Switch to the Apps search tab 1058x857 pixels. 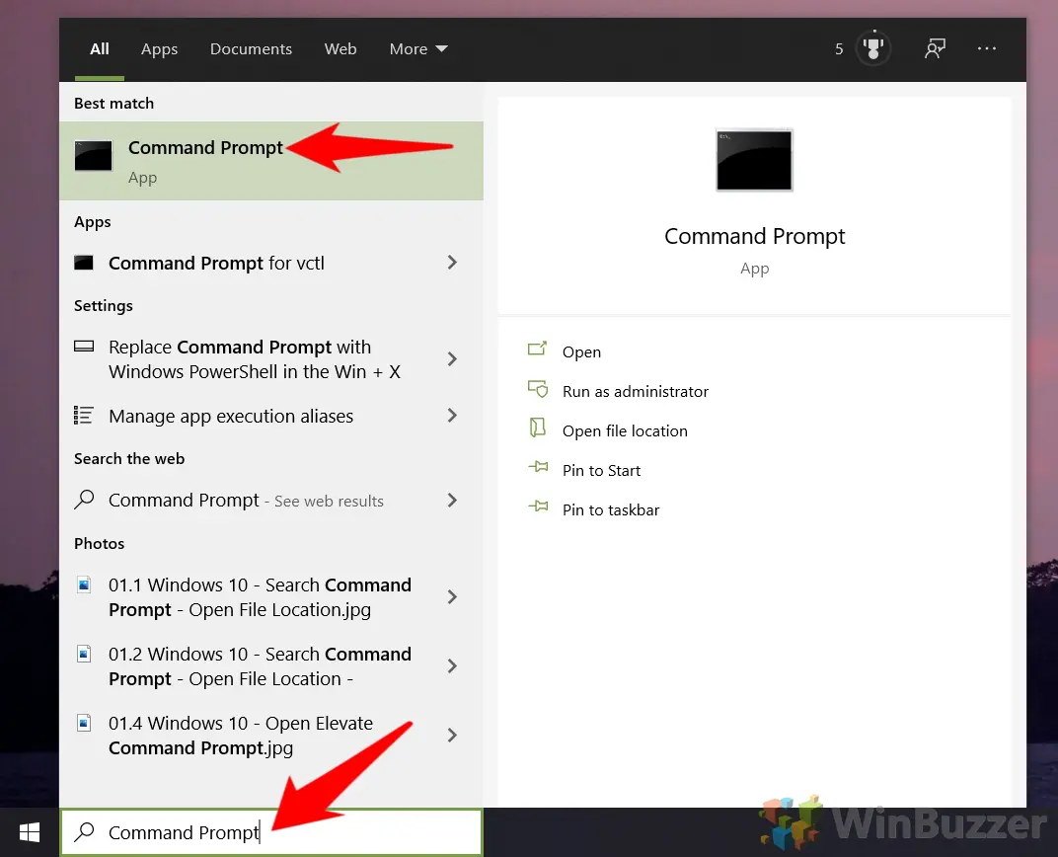tap(159, 49)
